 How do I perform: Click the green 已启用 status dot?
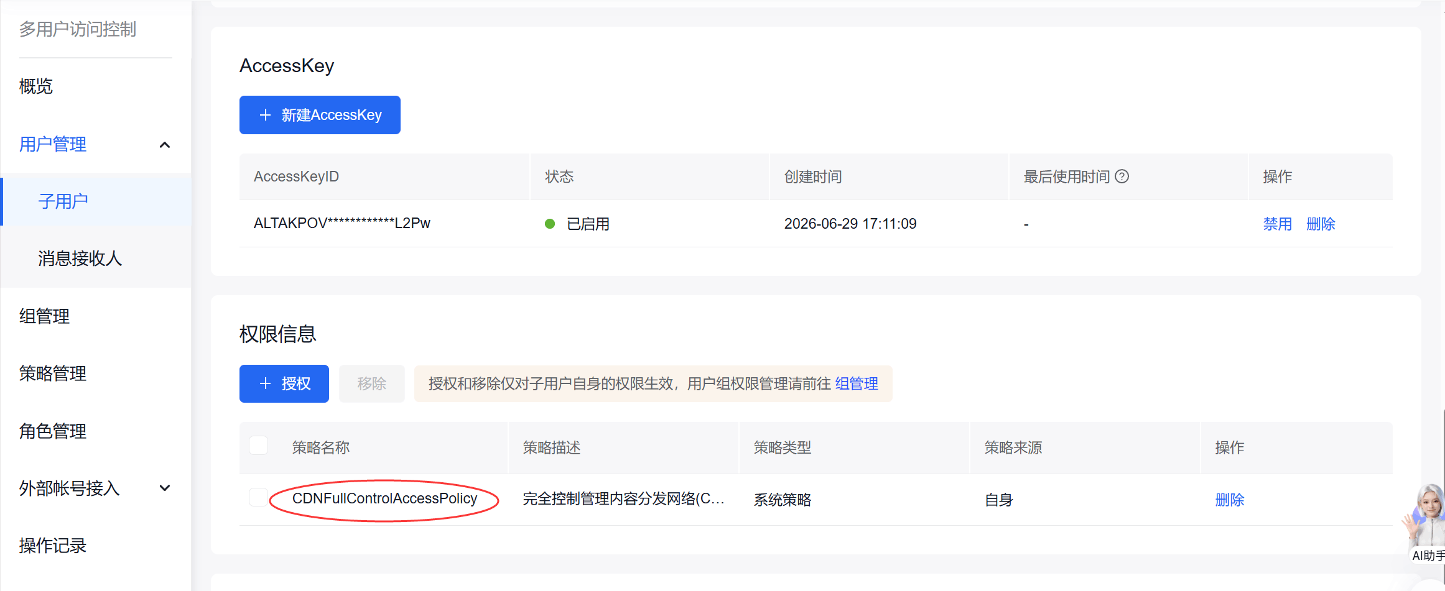(550, 224)
